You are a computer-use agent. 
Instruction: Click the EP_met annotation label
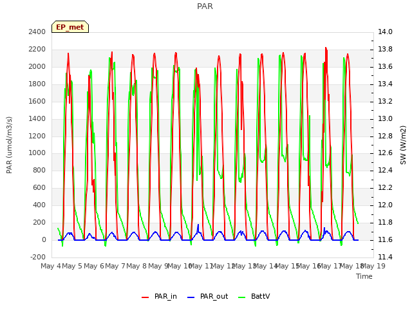pos(70,27)
